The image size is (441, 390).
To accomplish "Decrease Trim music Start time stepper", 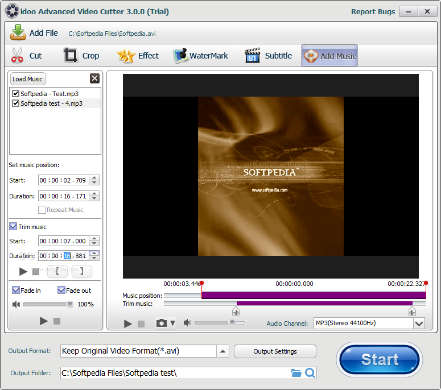I will (94, 243).
